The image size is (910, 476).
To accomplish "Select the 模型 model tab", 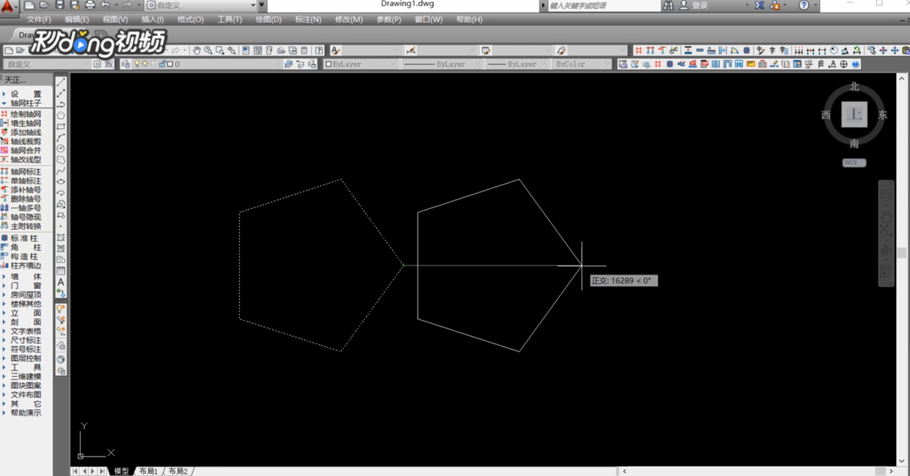I will tap(121, 471).
